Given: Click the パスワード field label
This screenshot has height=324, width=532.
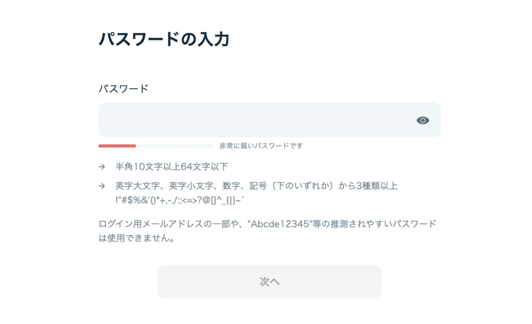Looking at the screenshot, I should (124, 89).
